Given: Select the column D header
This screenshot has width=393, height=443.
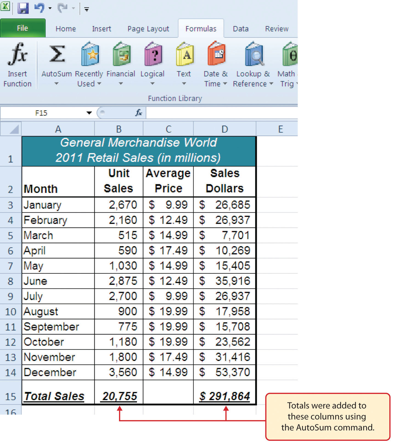Looking at the screenshot, I should click(x=224, y=129).
